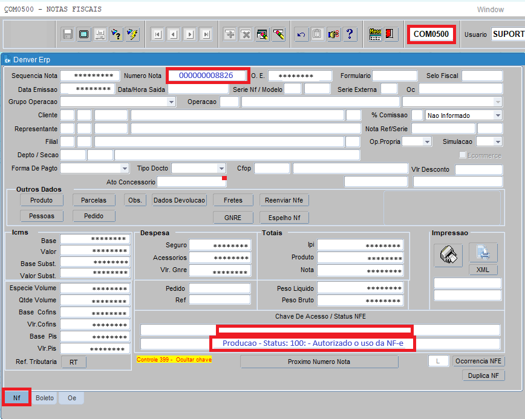Go to last record using toolbar arrow
This screenshot has height=419, width=525.
tap(206, 34)
